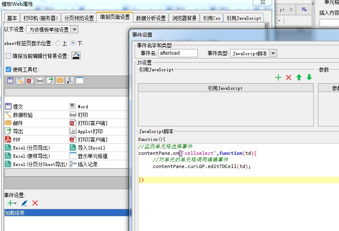The width and height of the screenshot is (339, 231).
Task: Select the 打印 print tool item
Action: tap(99, 115)
